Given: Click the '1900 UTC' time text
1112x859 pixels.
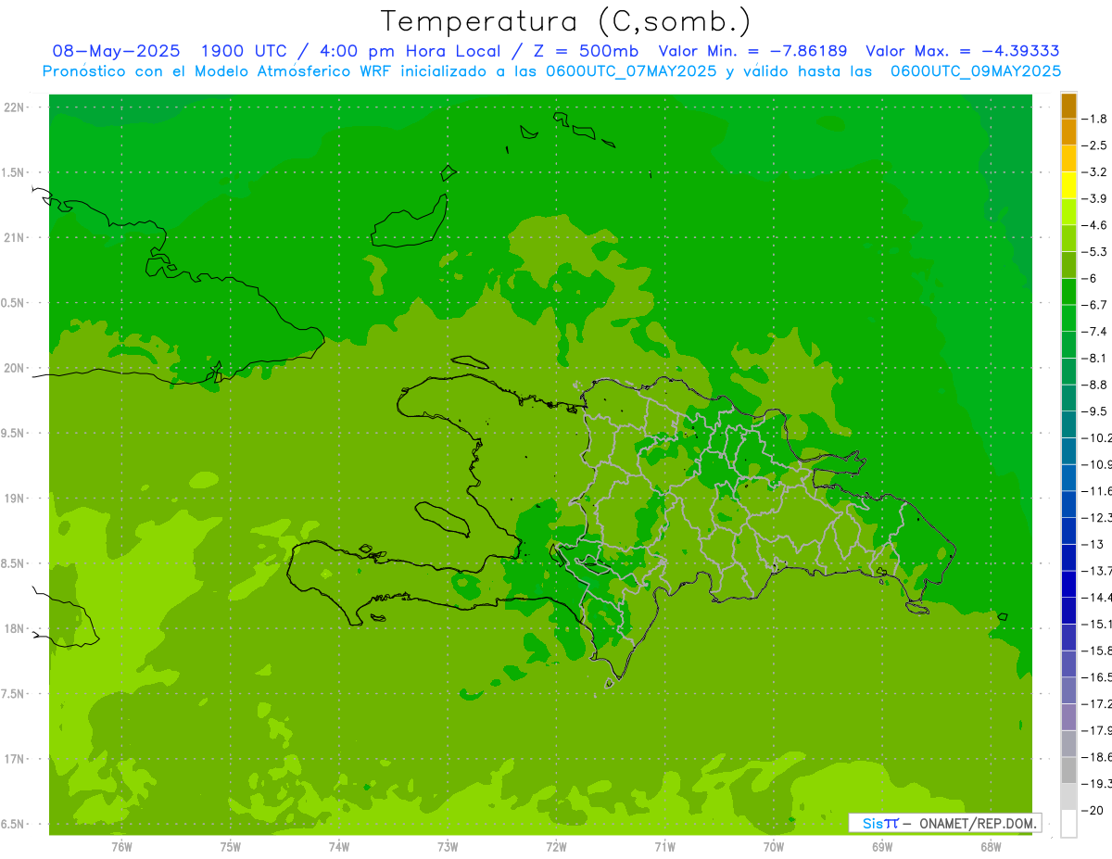Looking at the screenshot, I should click(x=244, y=51).
